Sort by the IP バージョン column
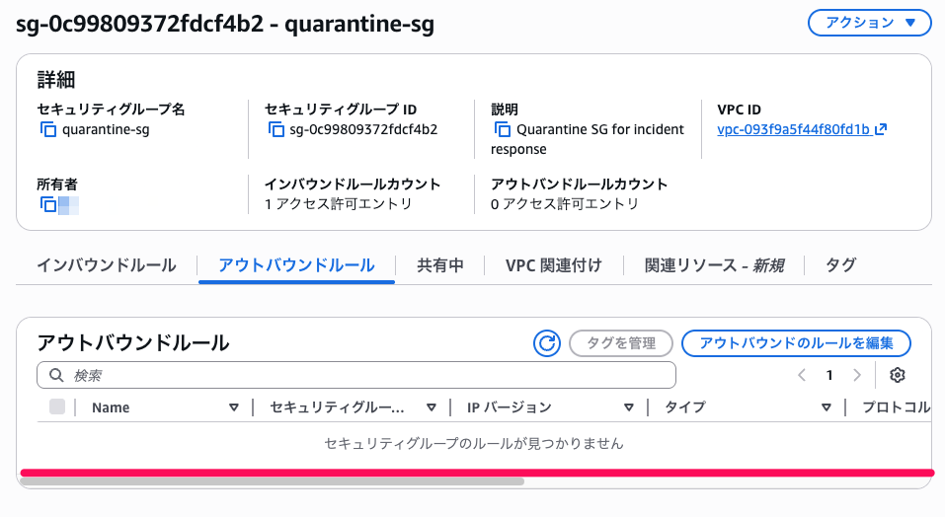Screen dimensions: 945x517 pos(628,407)
